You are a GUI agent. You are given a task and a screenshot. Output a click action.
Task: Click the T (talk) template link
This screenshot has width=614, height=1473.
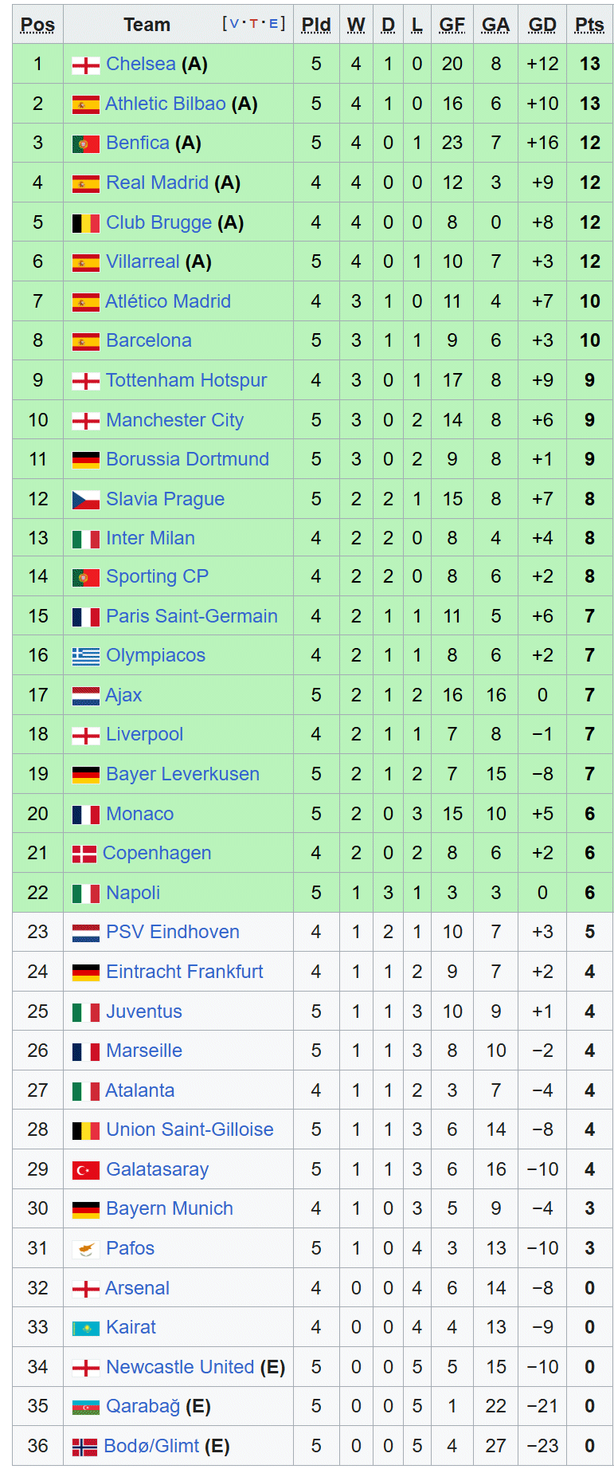pyautogui.click(x=254, y=24)
